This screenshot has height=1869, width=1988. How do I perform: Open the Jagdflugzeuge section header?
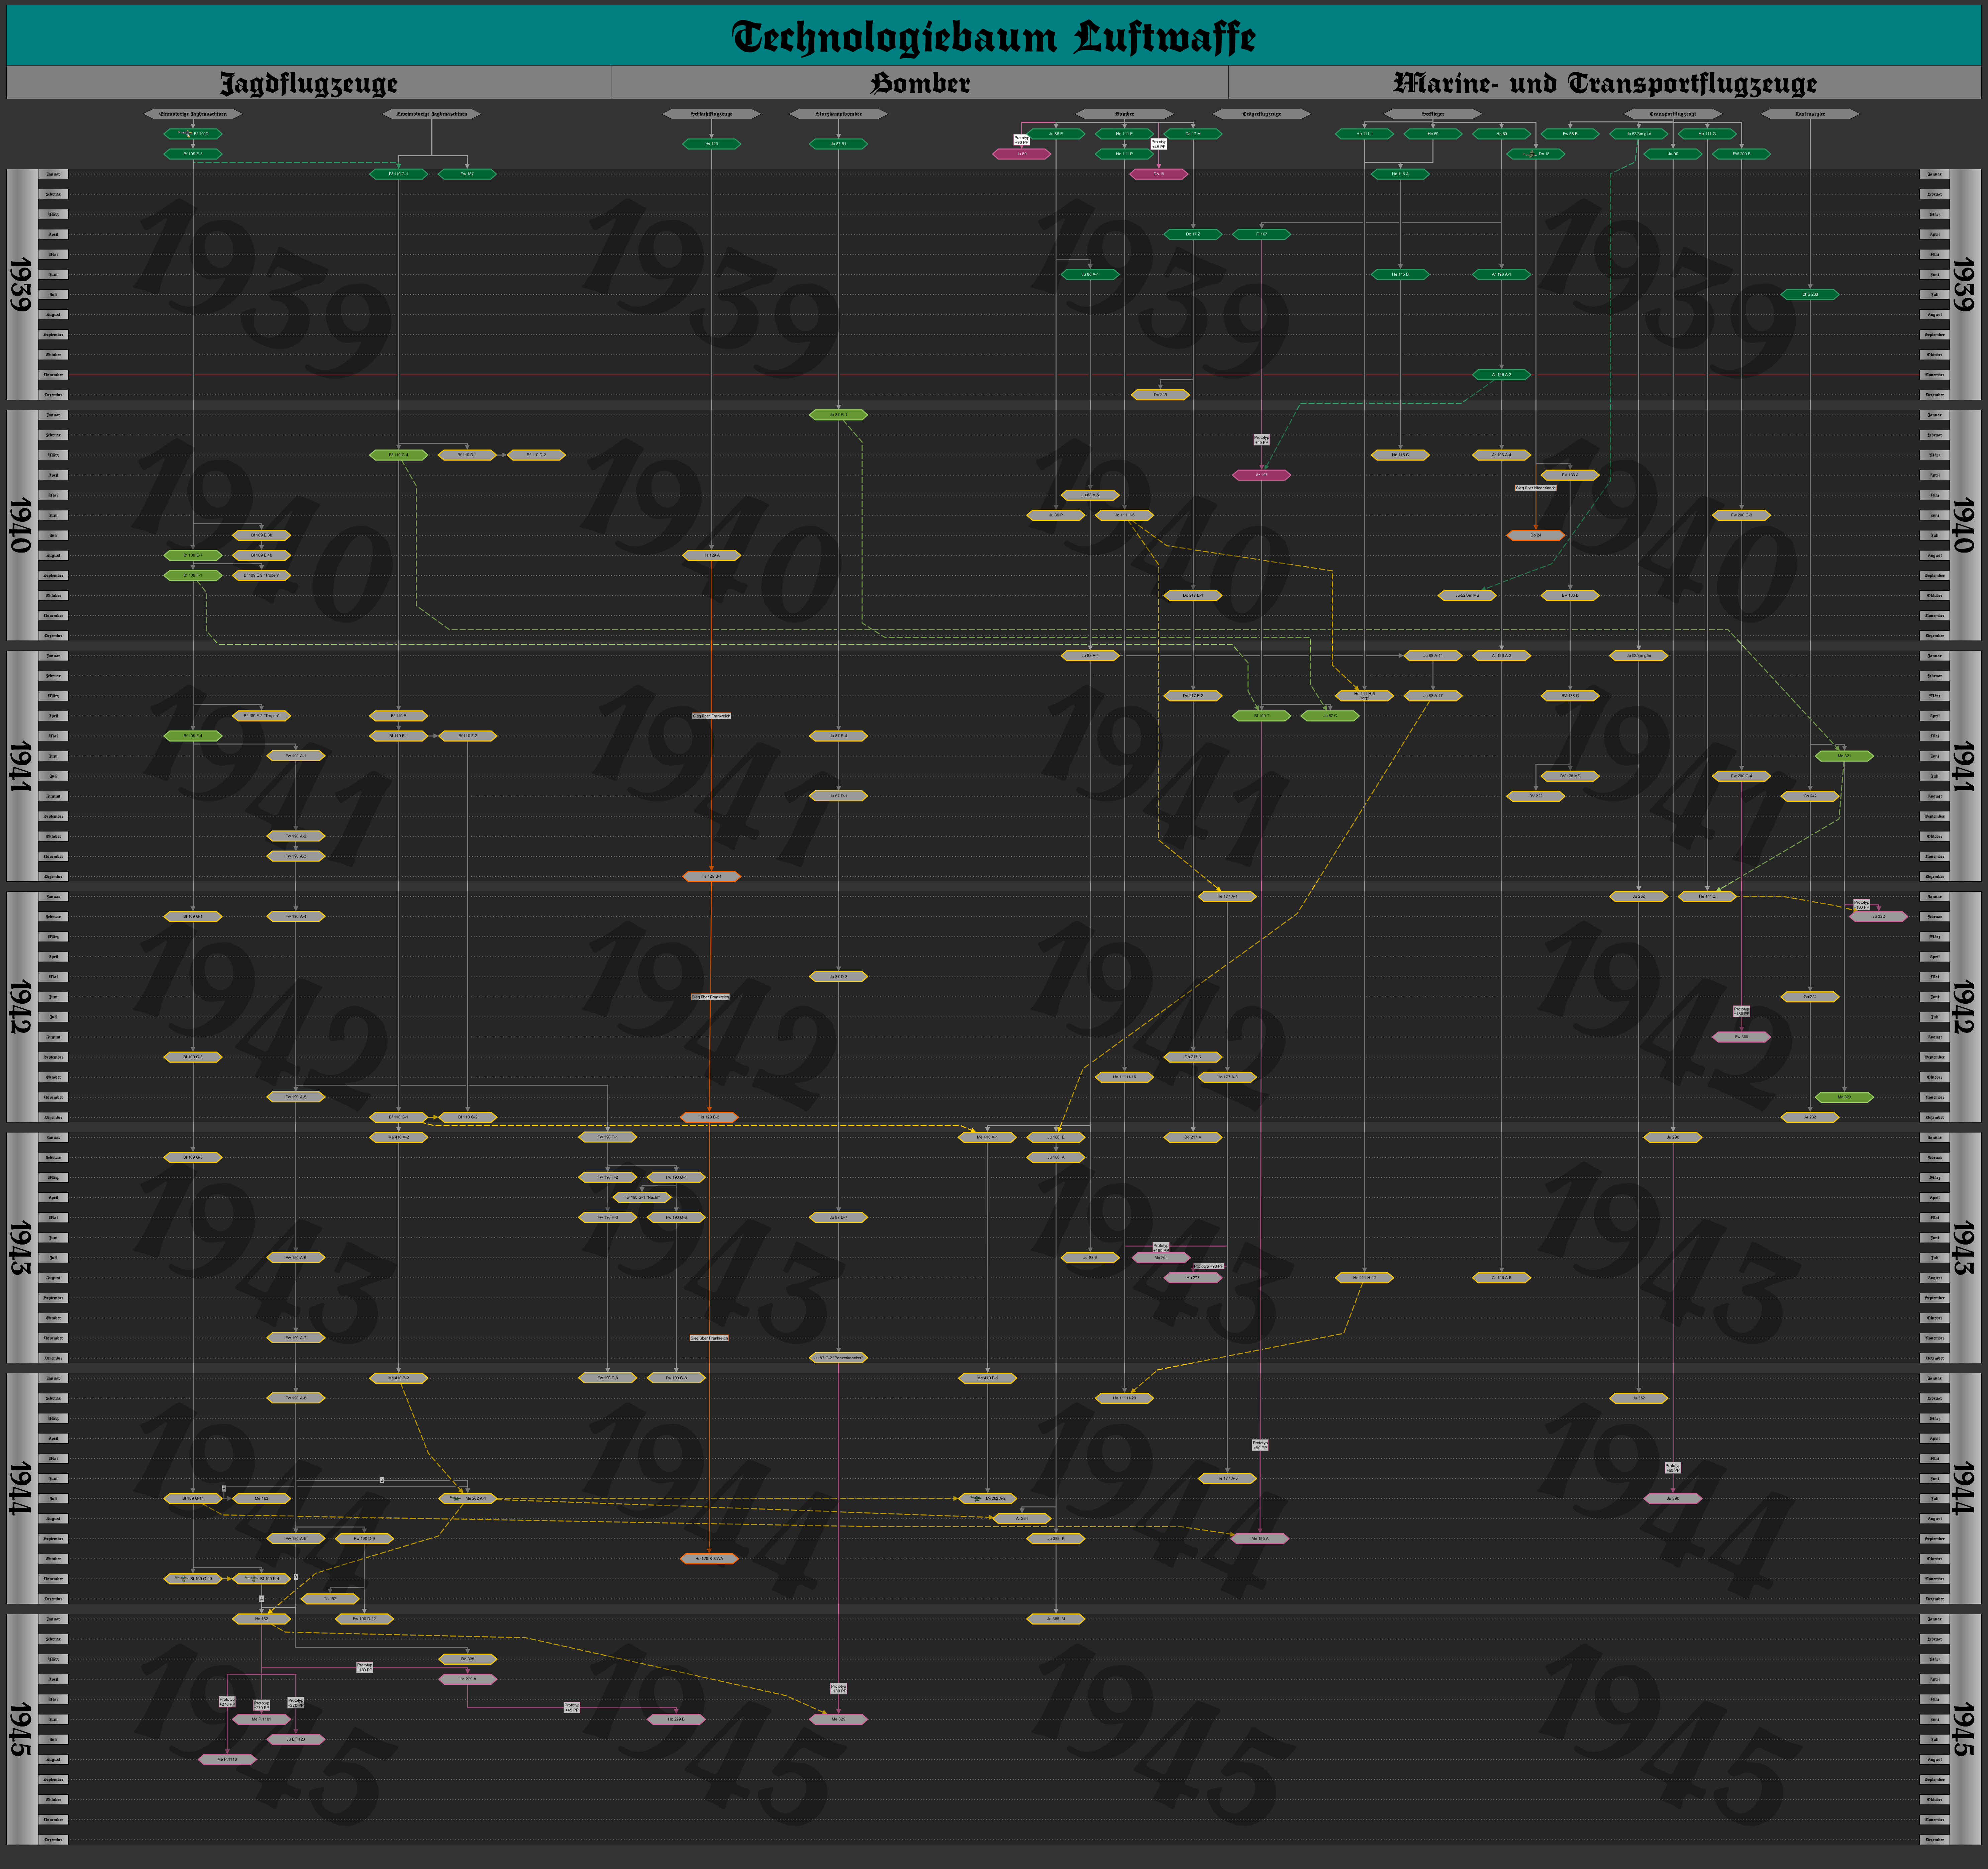point(308,83)
